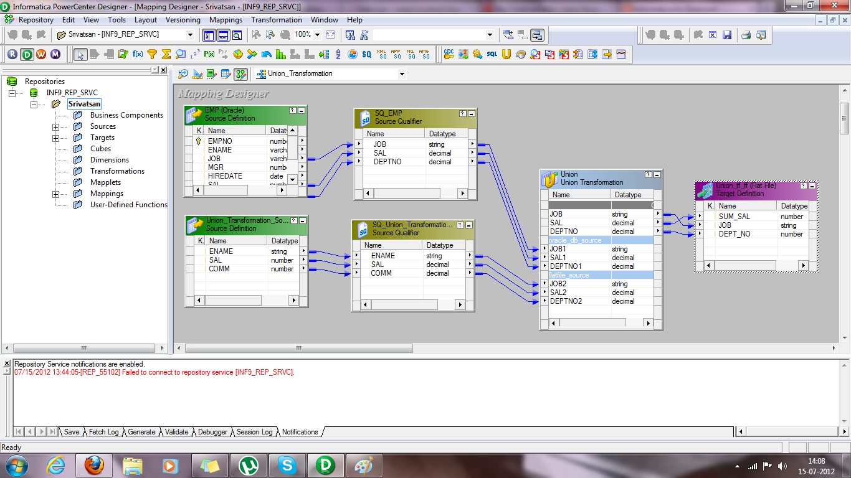Open the 100% zoom level dropdown
The width and height of the screenshot is (851, 478).
tap(317, 35)
